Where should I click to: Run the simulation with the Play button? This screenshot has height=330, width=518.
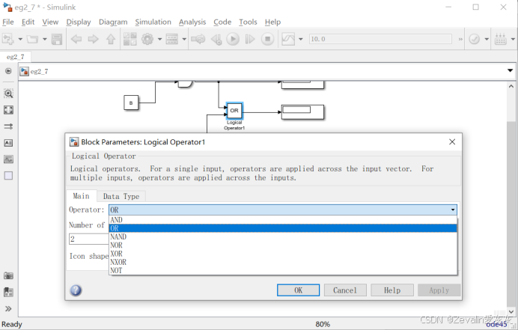(x=233, y=39)
